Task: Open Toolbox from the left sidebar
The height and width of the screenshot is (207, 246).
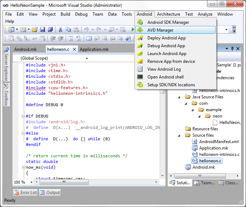Action: 6,95
